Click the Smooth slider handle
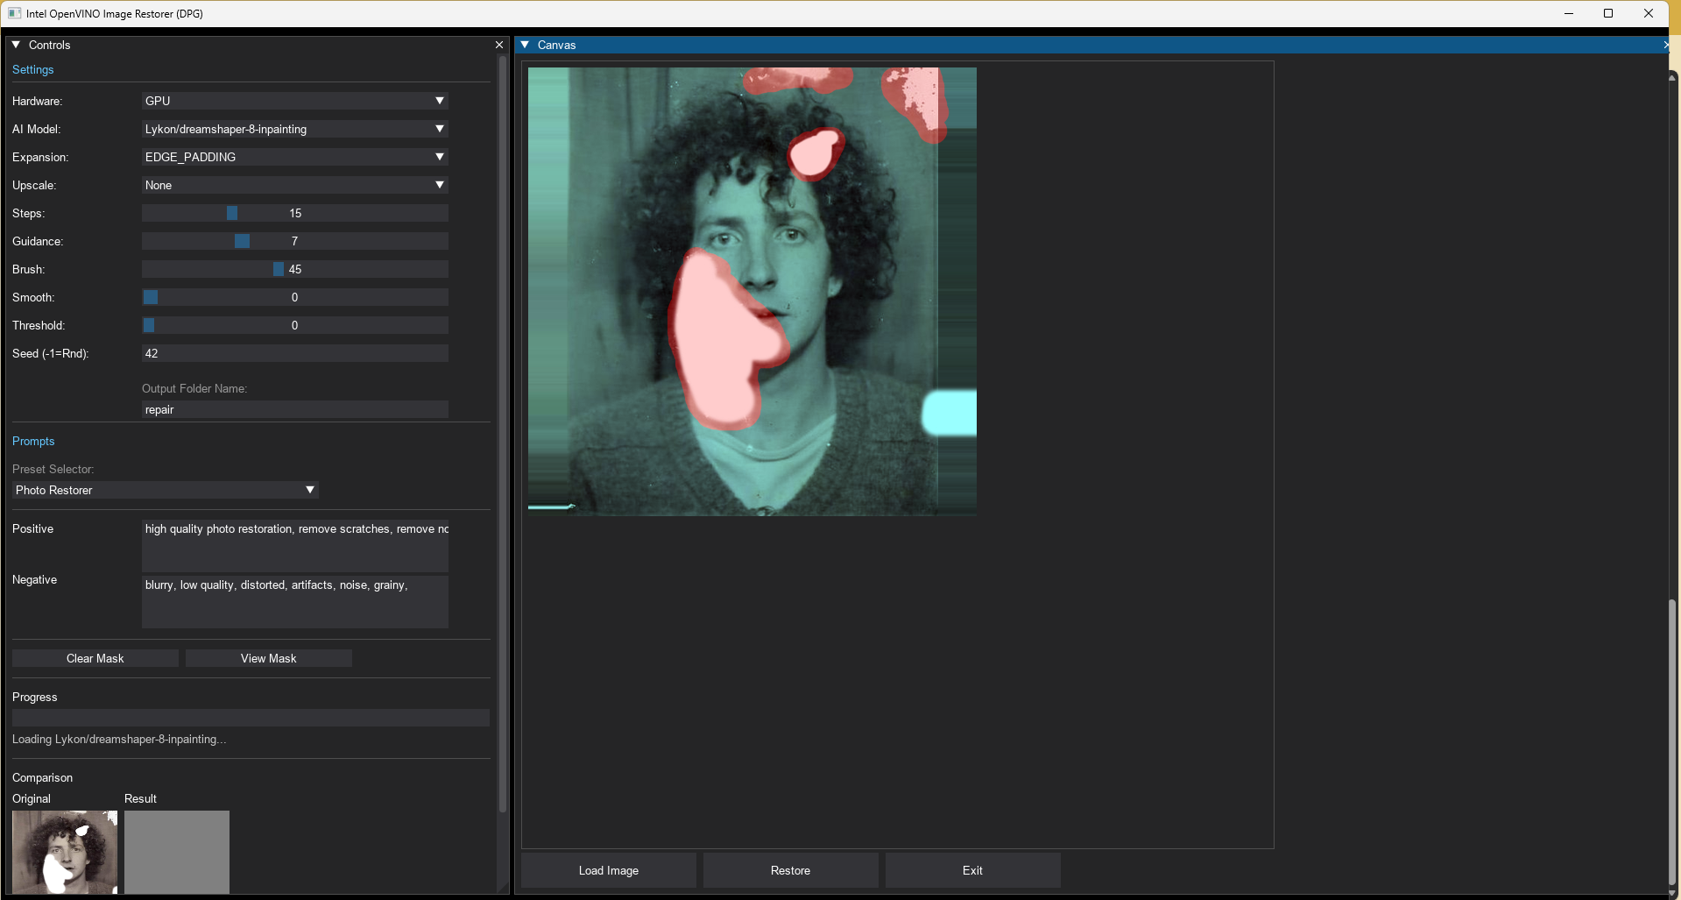Viewport: 1681px width, 900px height. coord(151,297)
